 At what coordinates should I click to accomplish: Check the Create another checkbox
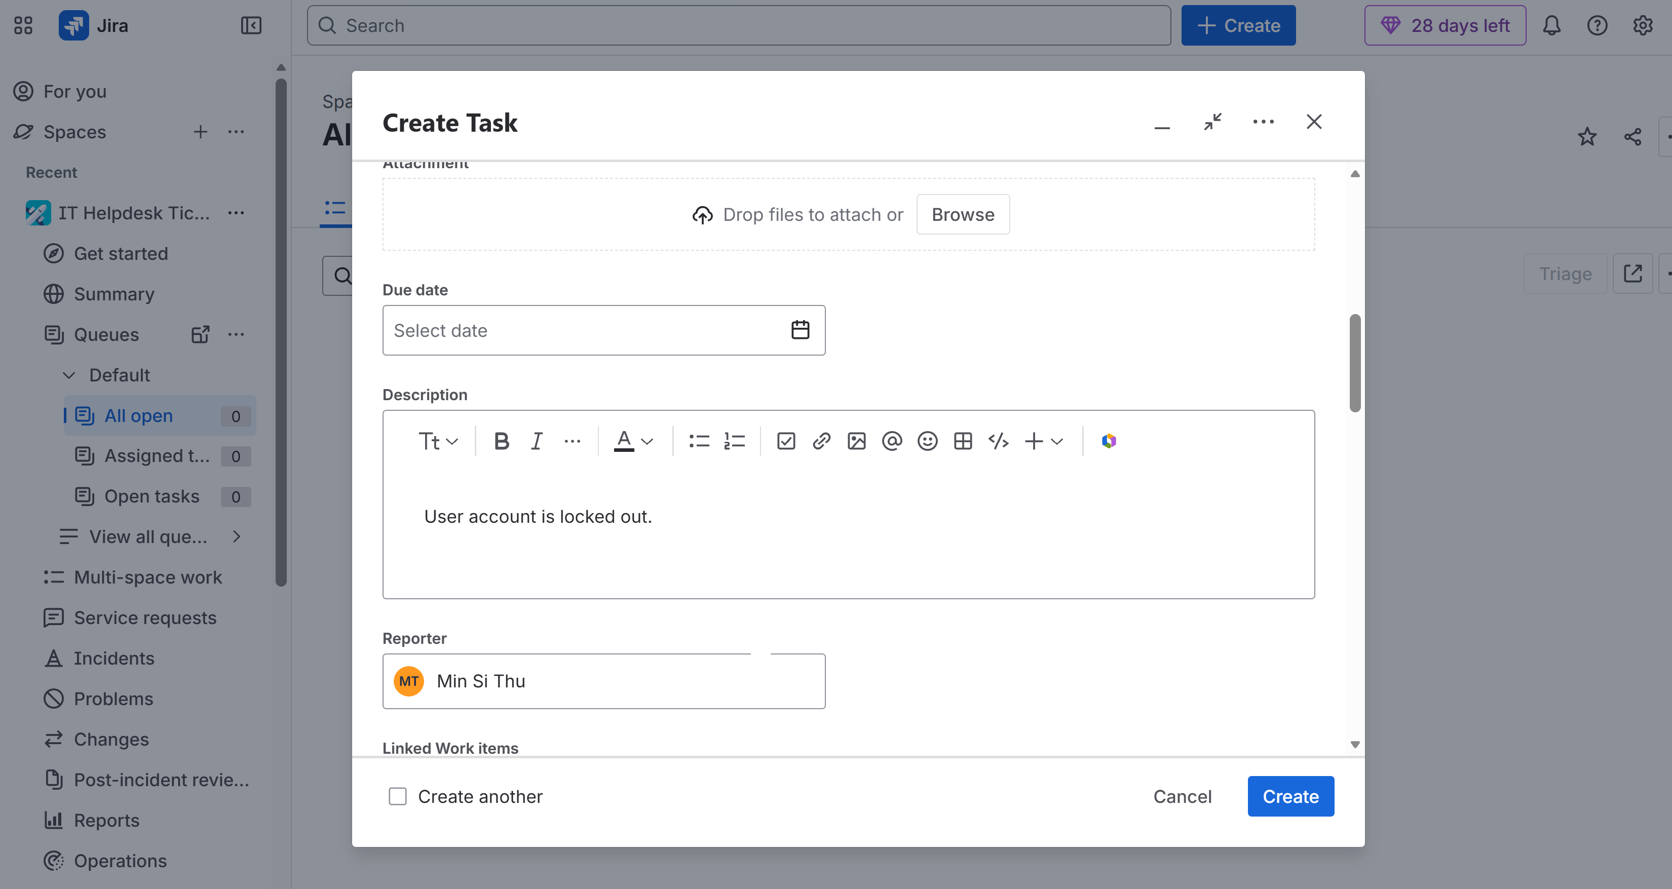tap(397, 796)
